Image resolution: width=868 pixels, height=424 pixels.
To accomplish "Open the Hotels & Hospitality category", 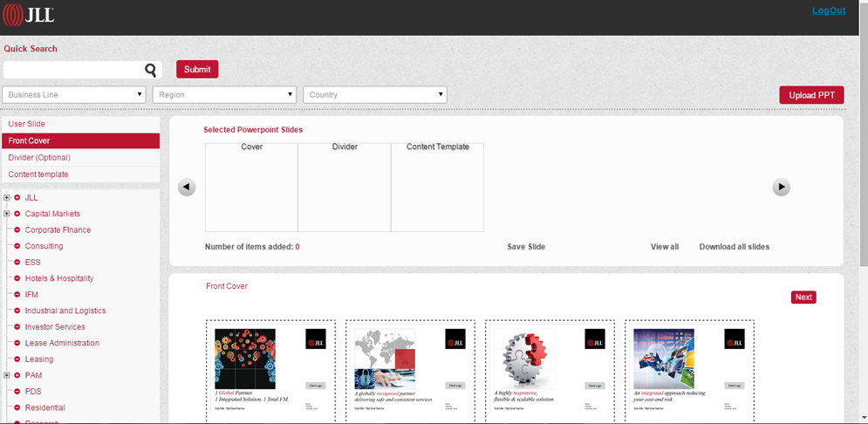I will (x=59, y=278).
